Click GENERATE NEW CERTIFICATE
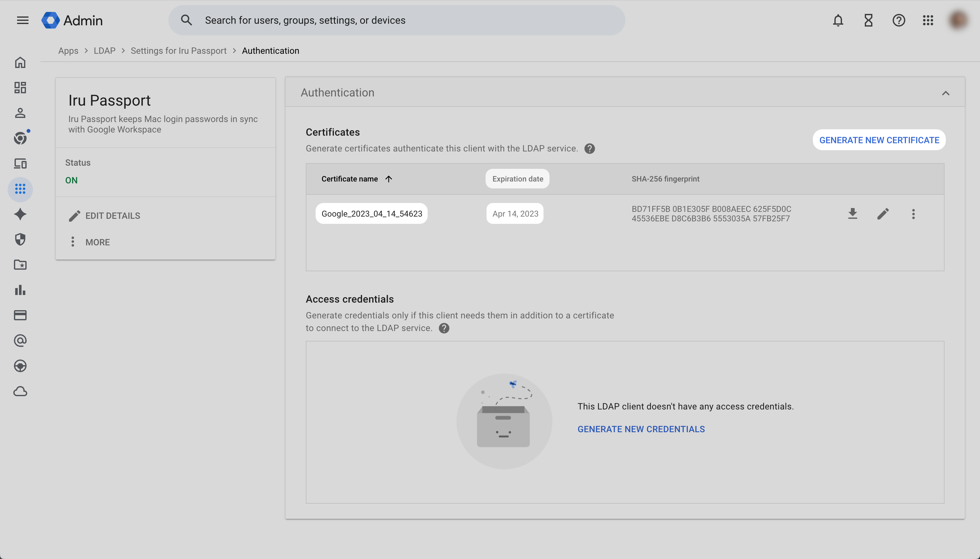The height and width of the screenshot is (559, 980). pos(879,140)
